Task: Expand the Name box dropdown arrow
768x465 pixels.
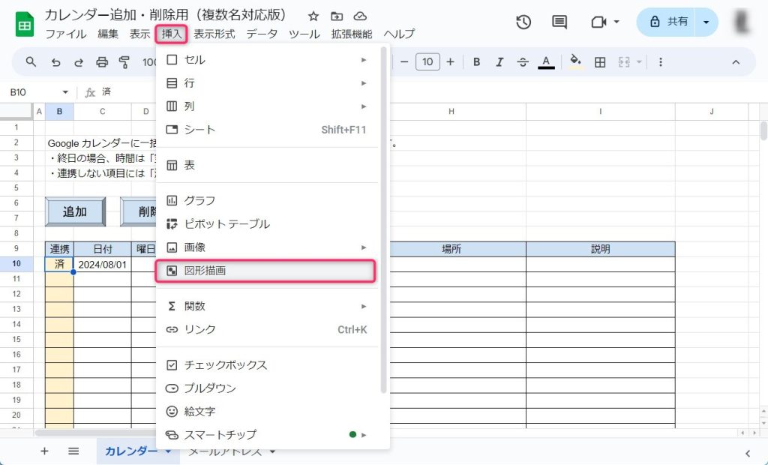Action: (x=65, y=92)
